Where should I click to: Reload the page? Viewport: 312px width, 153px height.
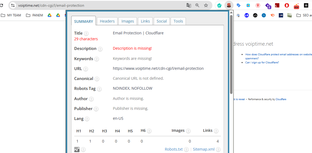point(1,5)
